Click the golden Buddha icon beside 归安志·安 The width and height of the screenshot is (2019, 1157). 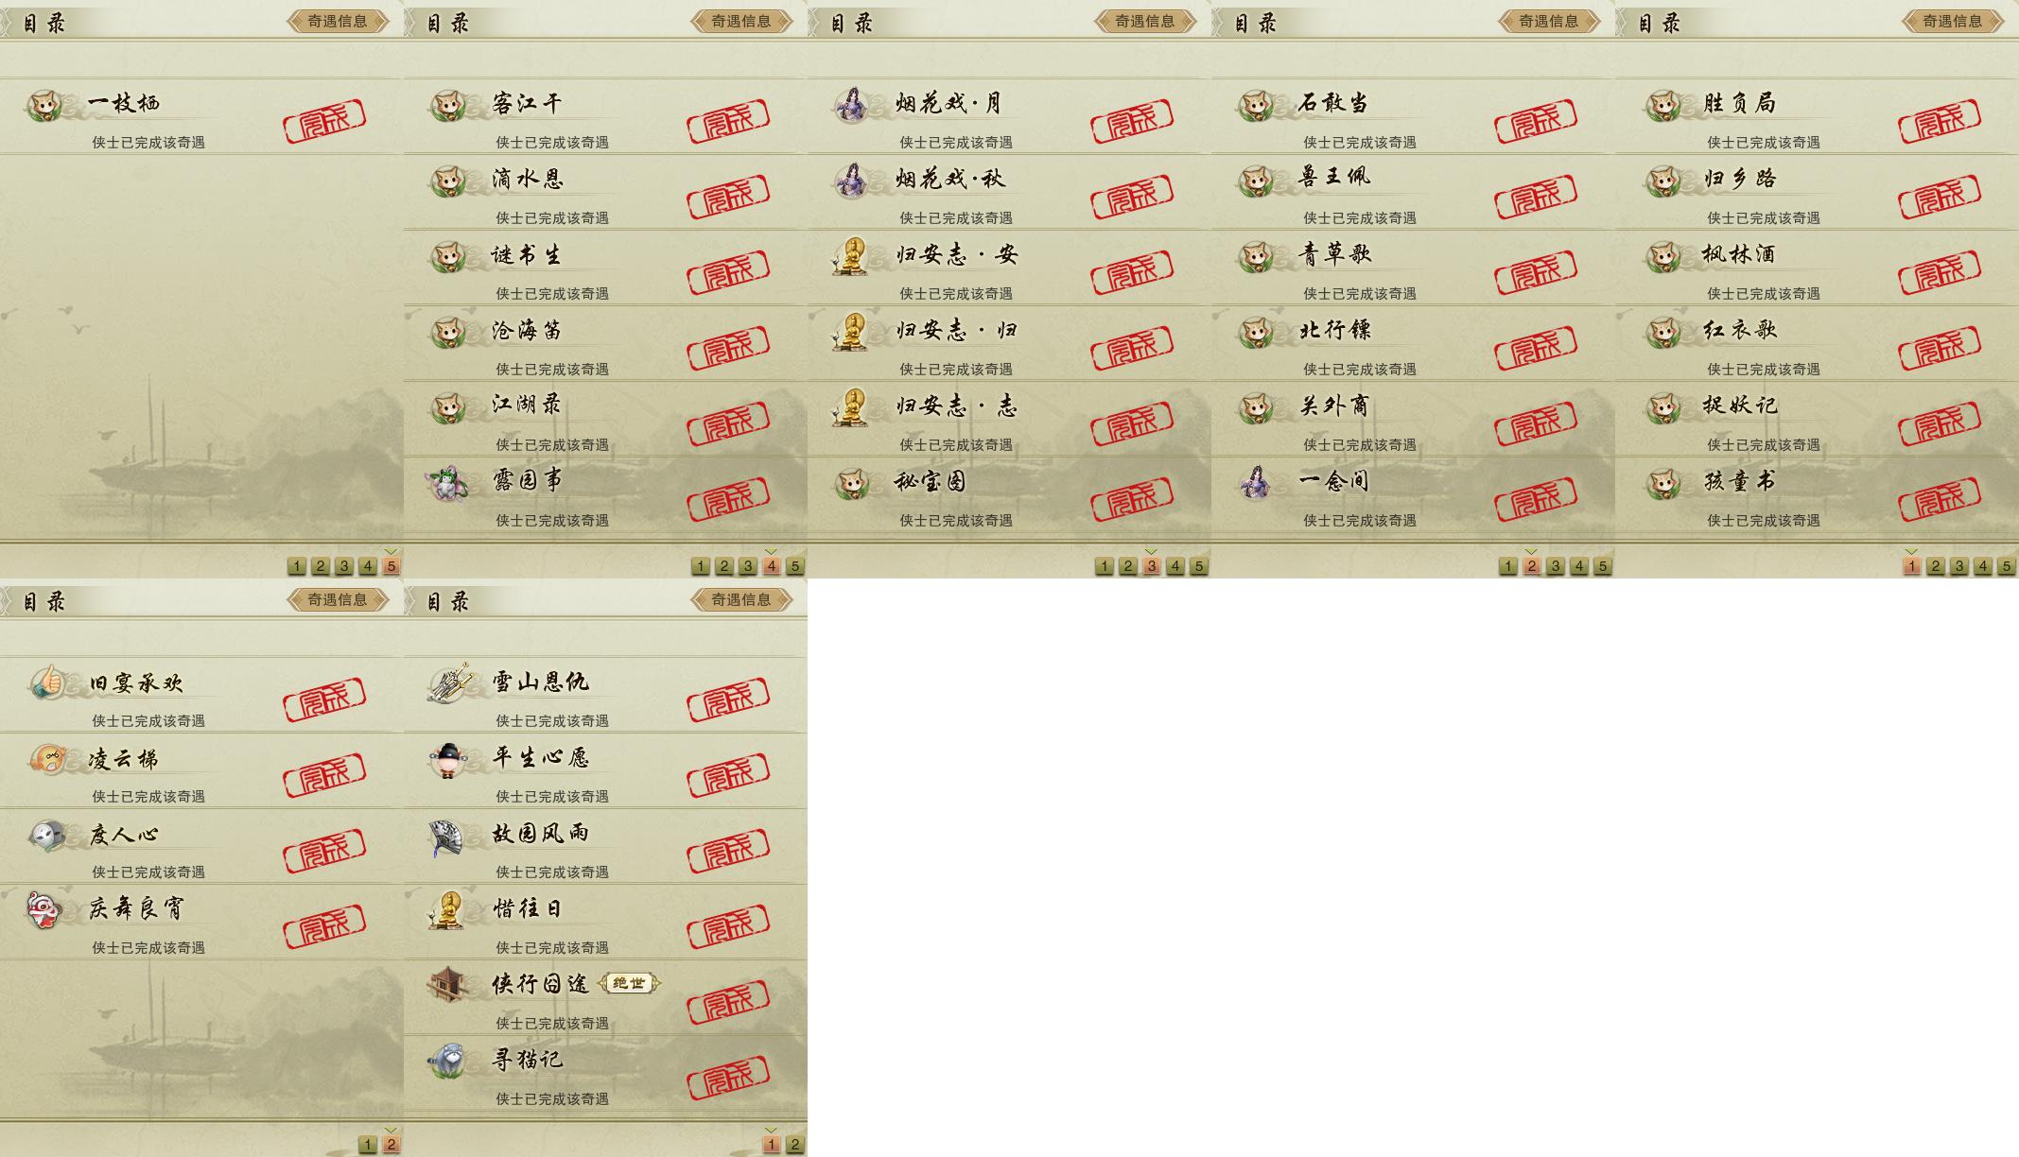[851, 256]
